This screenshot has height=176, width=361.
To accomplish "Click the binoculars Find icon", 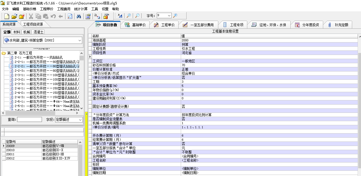I will click(x=79, y=16).
